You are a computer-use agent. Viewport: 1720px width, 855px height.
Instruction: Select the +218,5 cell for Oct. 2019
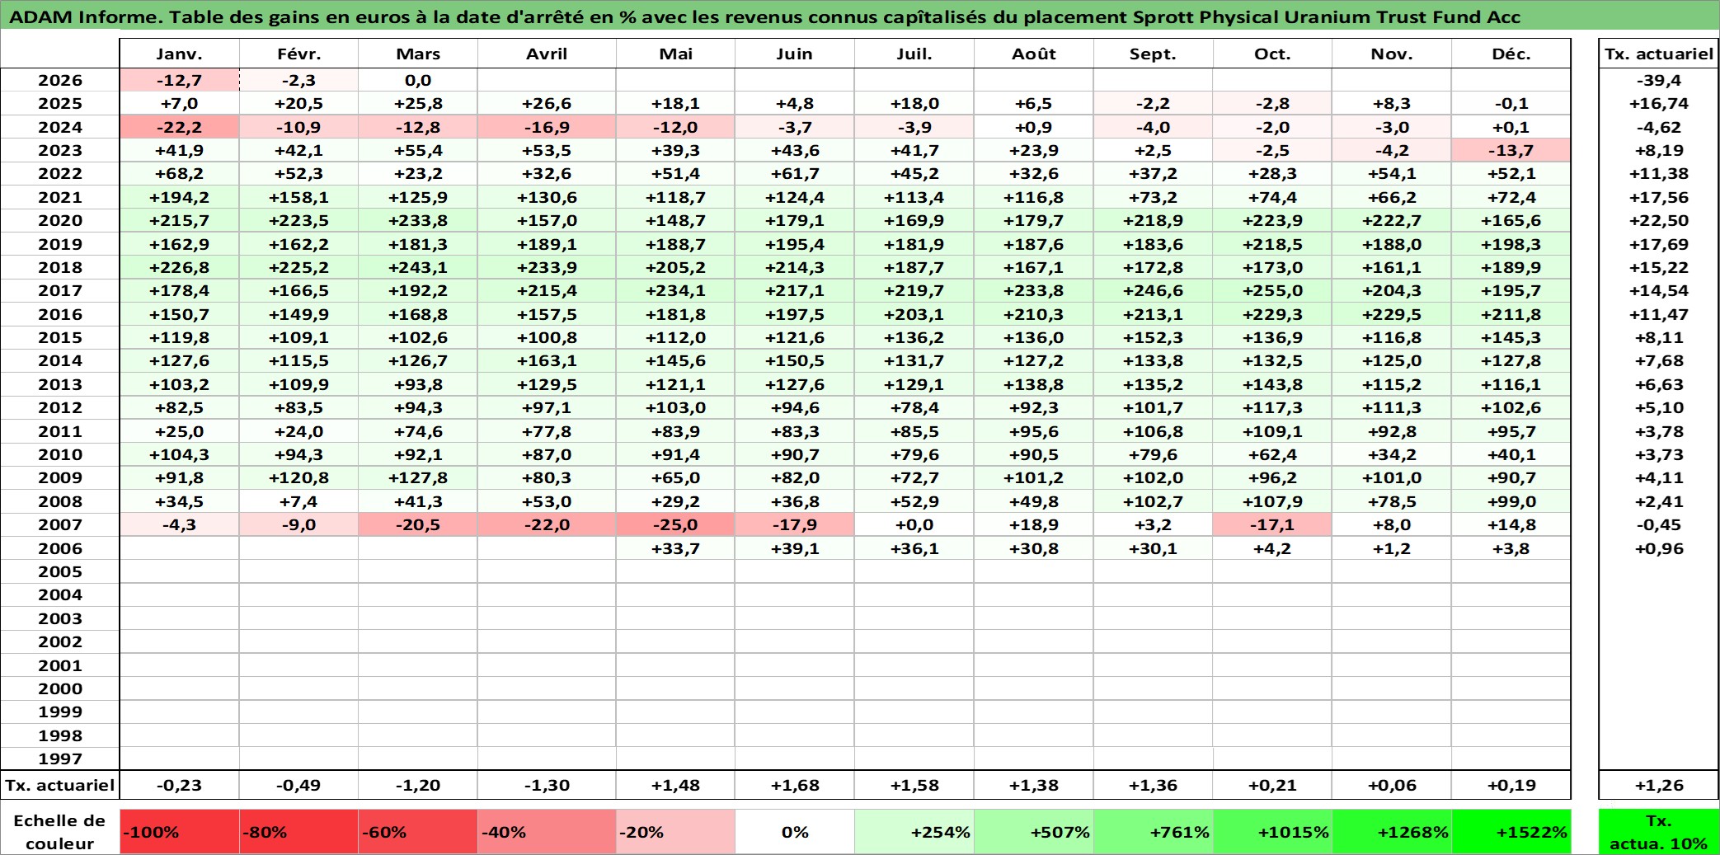click(x=1272, y=244)
